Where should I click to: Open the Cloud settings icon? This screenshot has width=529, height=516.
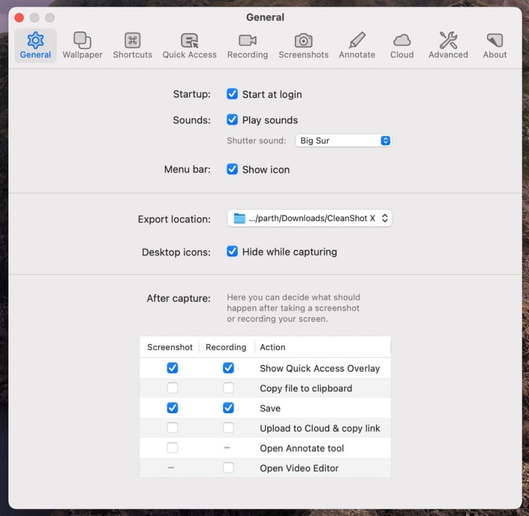(x=401, y=40)
